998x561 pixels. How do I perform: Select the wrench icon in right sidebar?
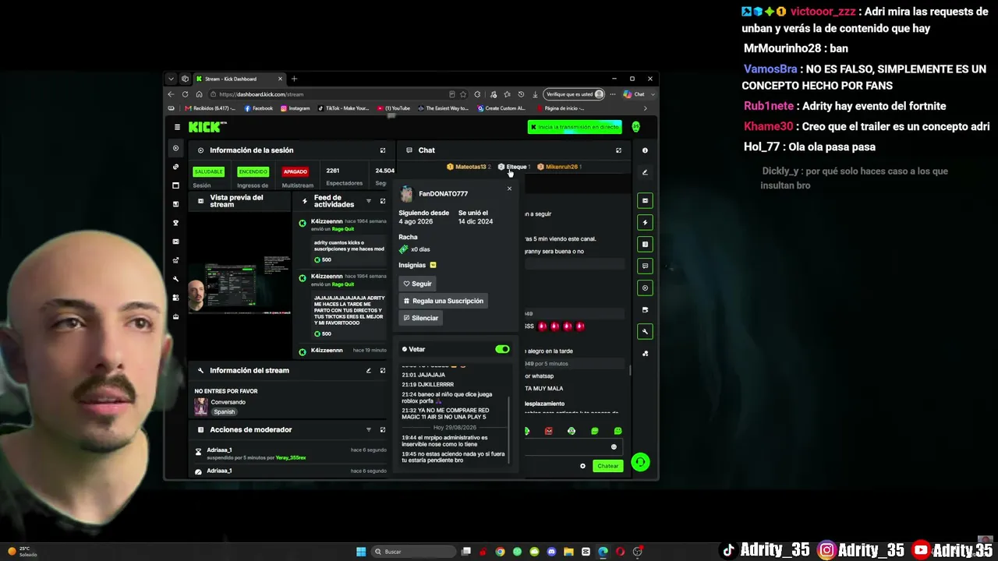click(x=645, y=331)
